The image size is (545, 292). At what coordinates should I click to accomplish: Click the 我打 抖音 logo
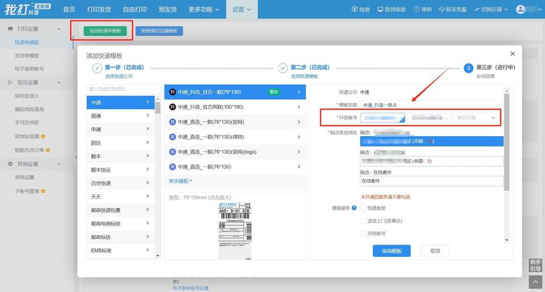tap(27, 9)
